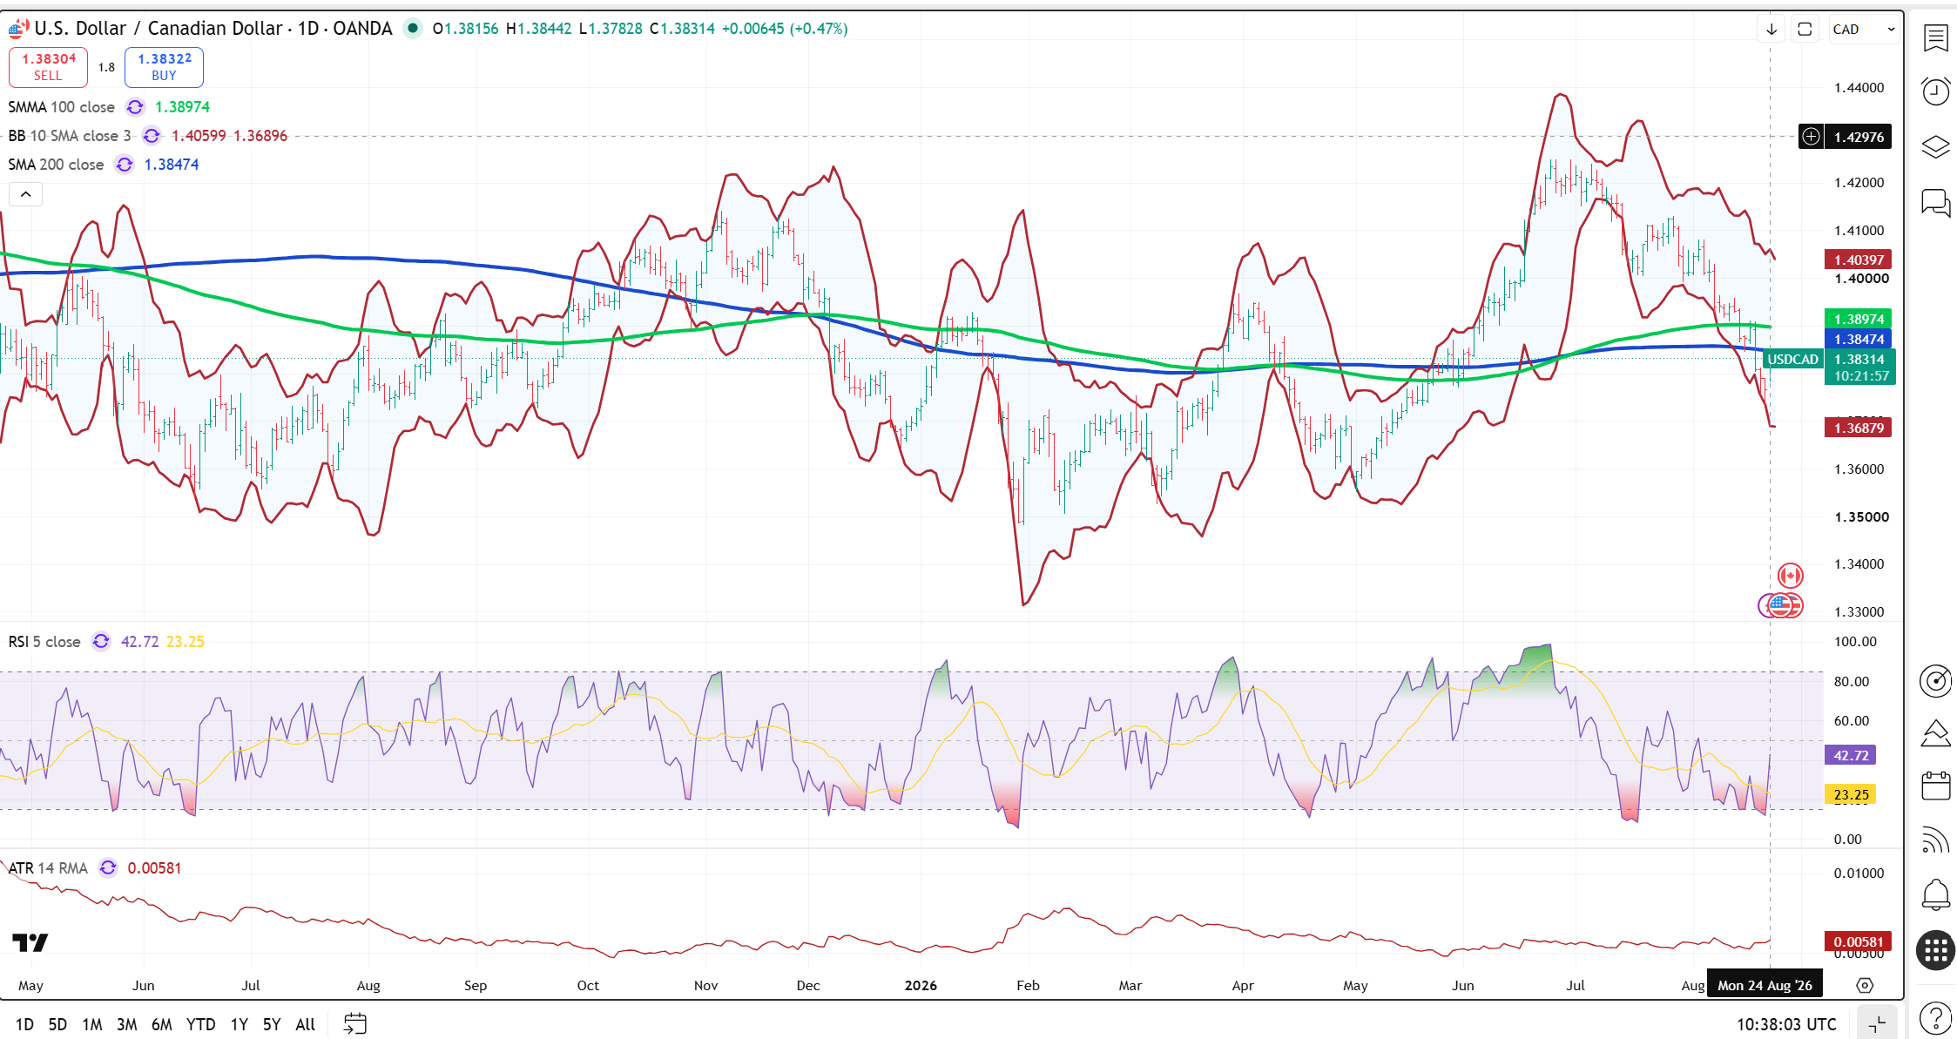The width and height of the screenshot is (1957, 1039).
Task: Click the SELL 1.38304 button
Action: pos(48,67)
